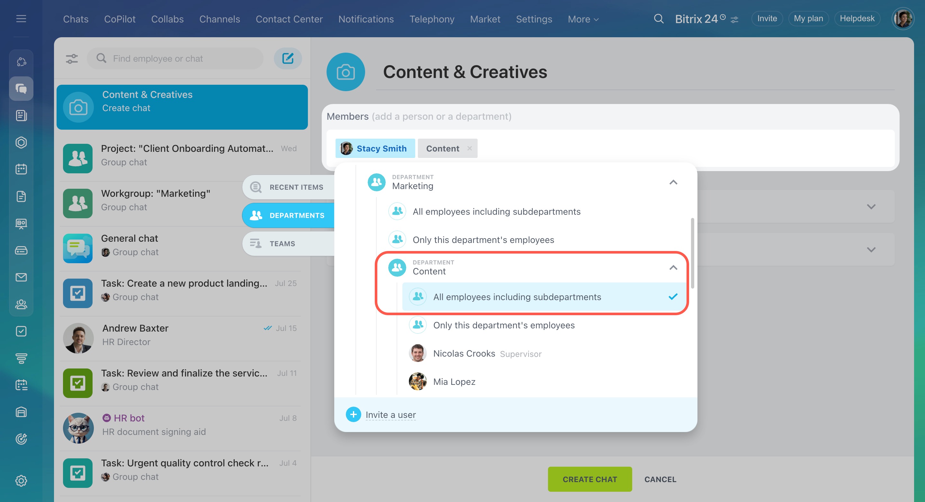
Task: Open the Calendar sidebar icon
Action: tap(21, 169)
